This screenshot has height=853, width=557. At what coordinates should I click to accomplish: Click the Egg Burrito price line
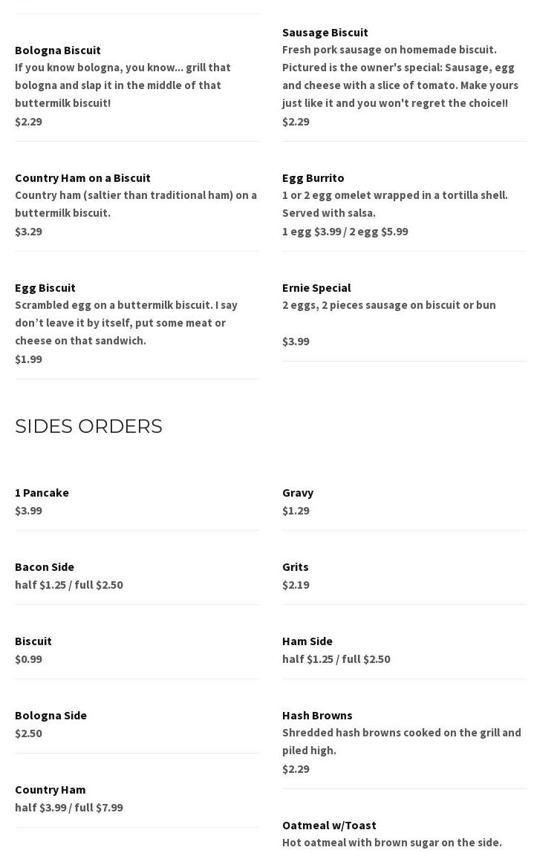click(x=345, y=231)
